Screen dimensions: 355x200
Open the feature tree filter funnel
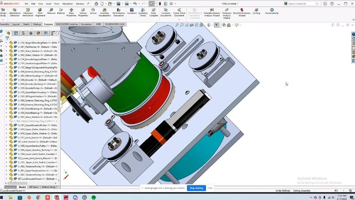(x=7, y=38)
